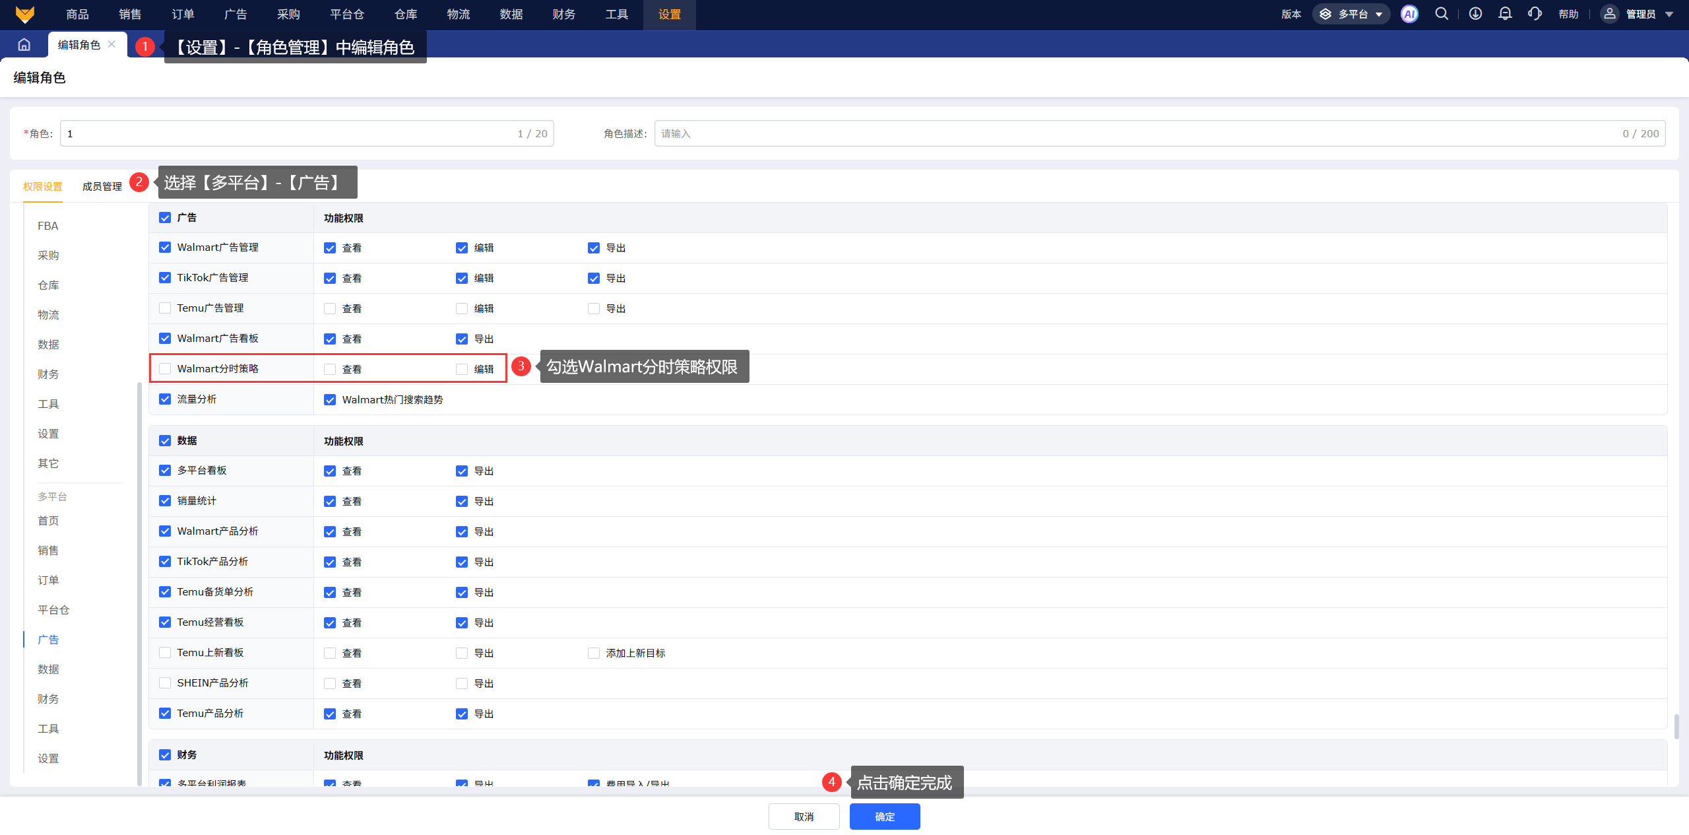1689x835 pixels.
Task: Switch to the 成员管理 tab
Action: [x=102, y=186]
